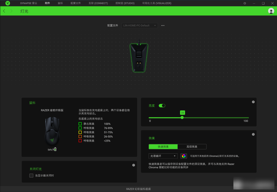This screenshot has height=192, width=277.
Task: Select the 高级效果 button
Action: click(192, 147)
